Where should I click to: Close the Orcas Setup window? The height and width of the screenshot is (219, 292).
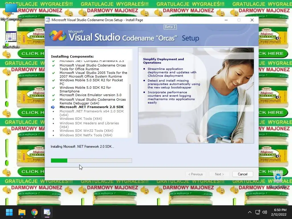[x=252, y=20]
